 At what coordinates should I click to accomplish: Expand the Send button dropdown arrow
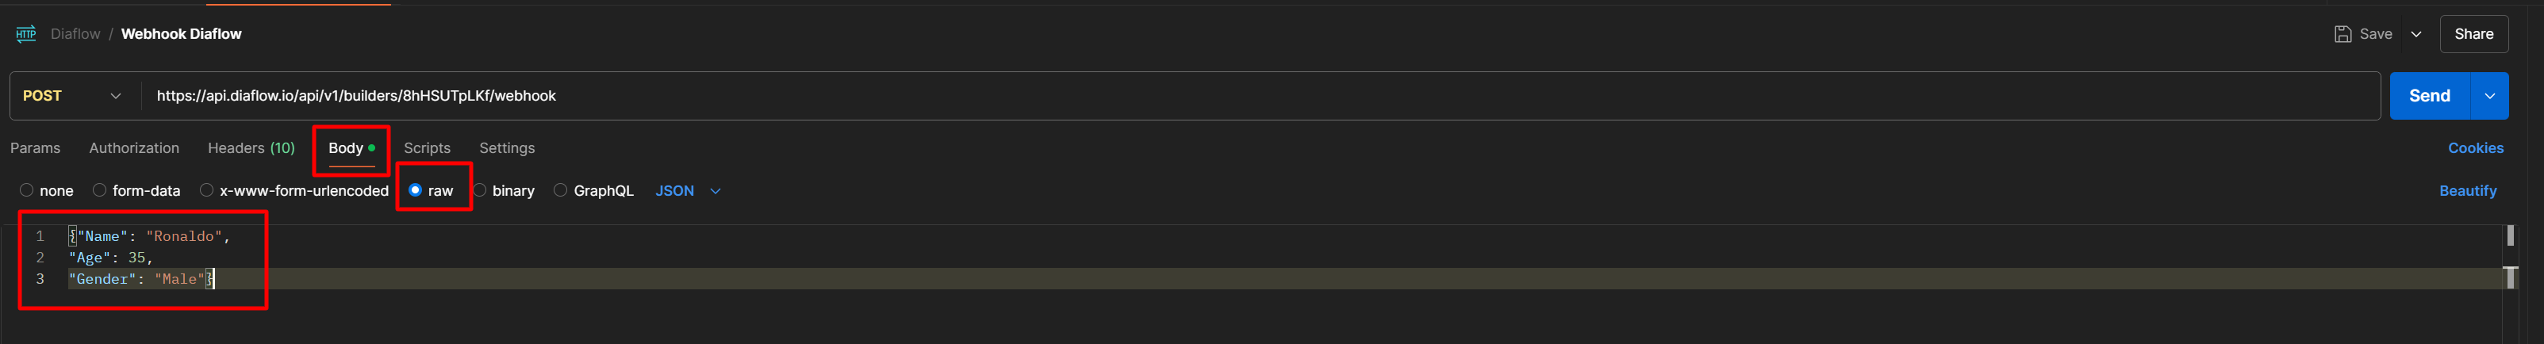pos(2490,96)
